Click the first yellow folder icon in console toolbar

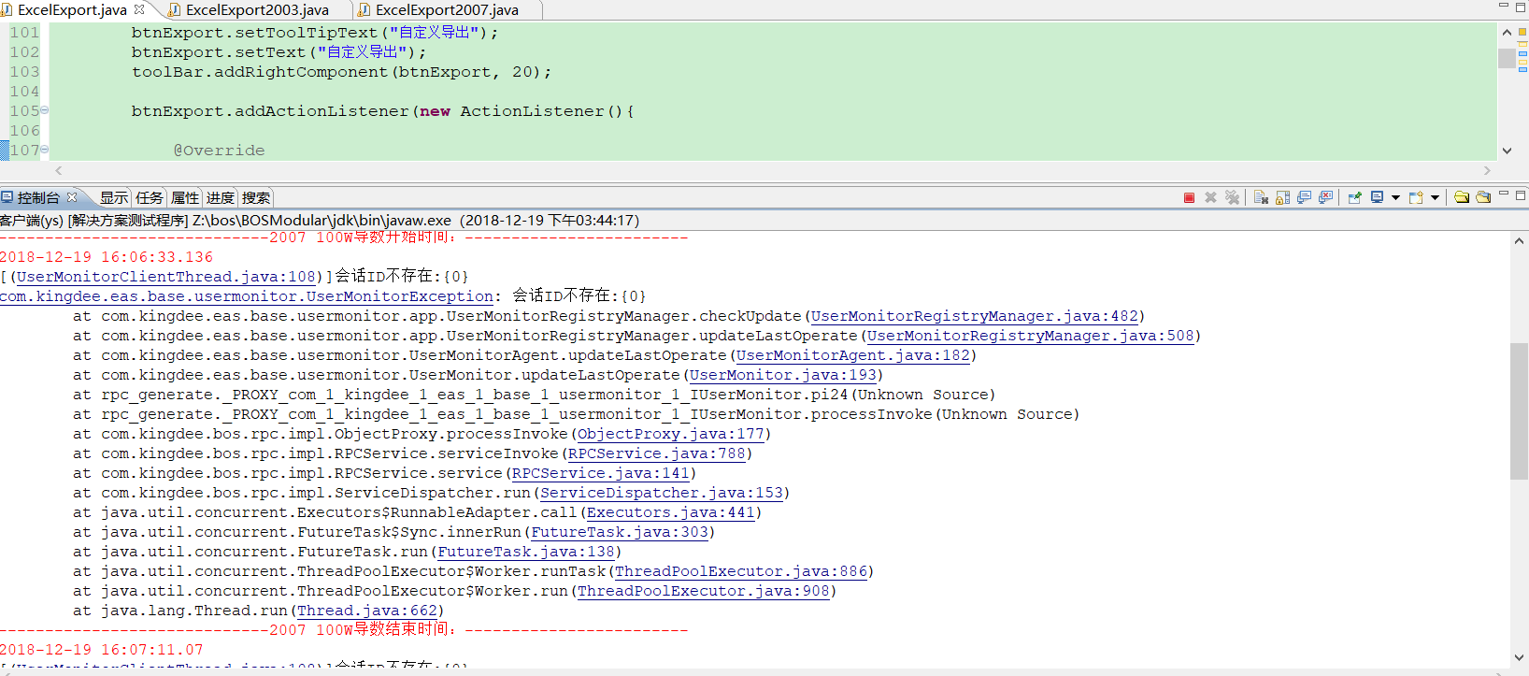tap(1462, 197)
